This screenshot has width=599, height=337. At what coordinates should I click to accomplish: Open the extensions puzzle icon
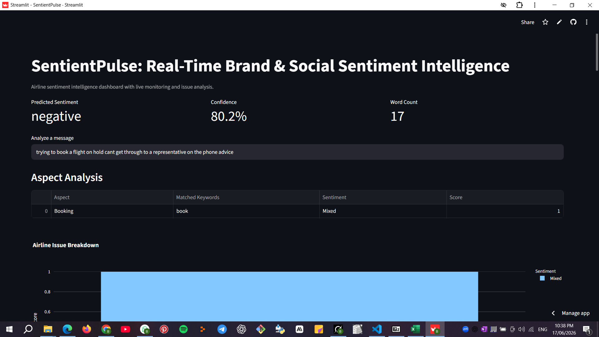(x=519, y=5)
